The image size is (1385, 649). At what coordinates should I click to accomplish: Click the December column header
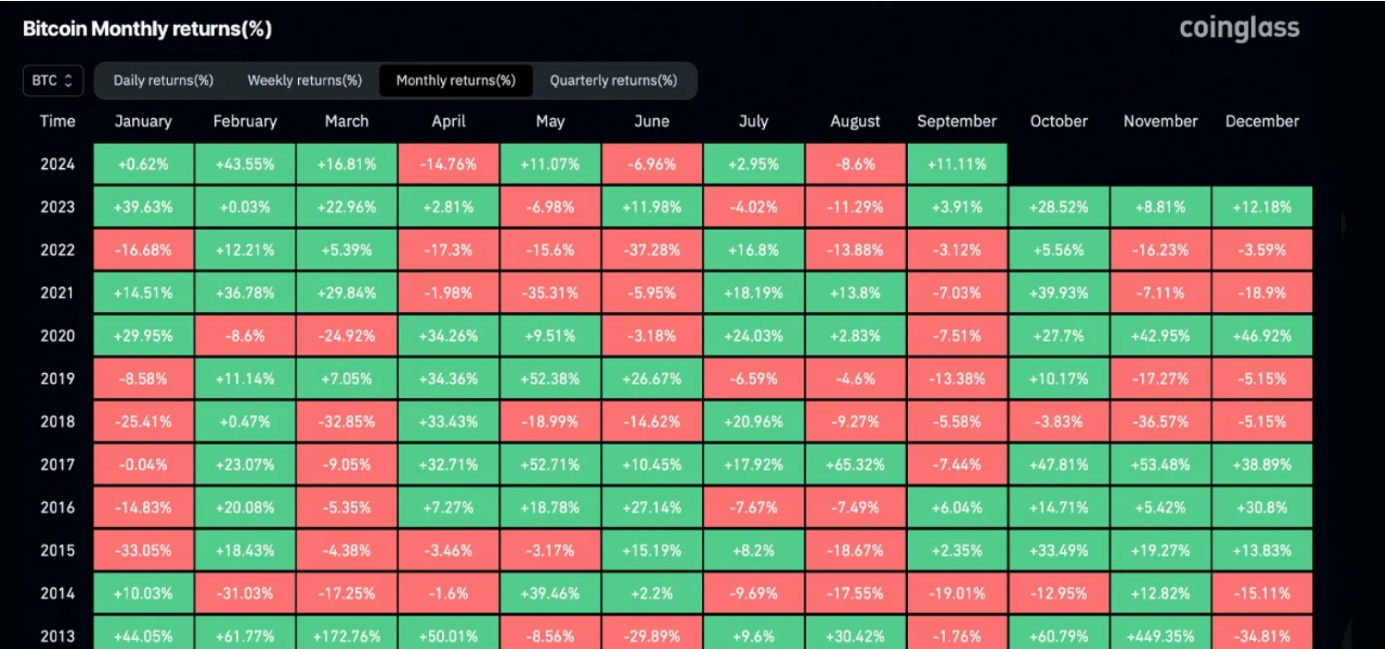pos(1262,121)
